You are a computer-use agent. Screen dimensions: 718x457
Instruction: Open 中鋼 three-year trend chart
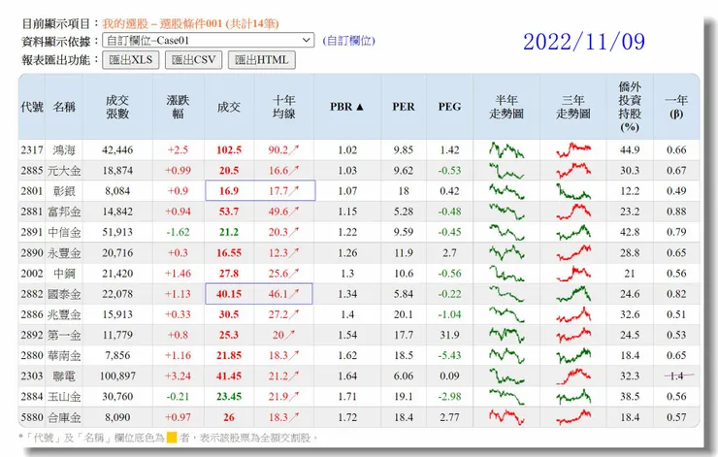click(573, 274)
